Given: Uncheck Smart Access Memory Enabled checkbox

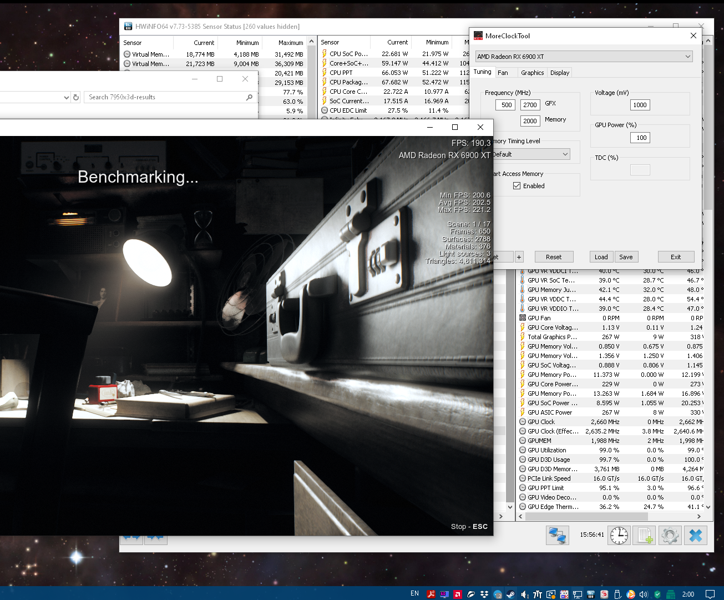Looking at the screenshot, I should pyautogui.click(x=517, y=186).
